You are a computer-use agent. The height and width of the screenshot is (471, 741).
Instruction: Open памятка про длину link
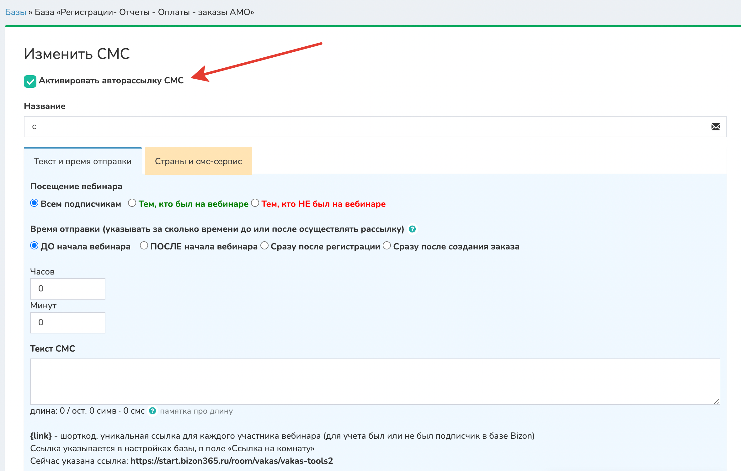(x=196, y=411)
